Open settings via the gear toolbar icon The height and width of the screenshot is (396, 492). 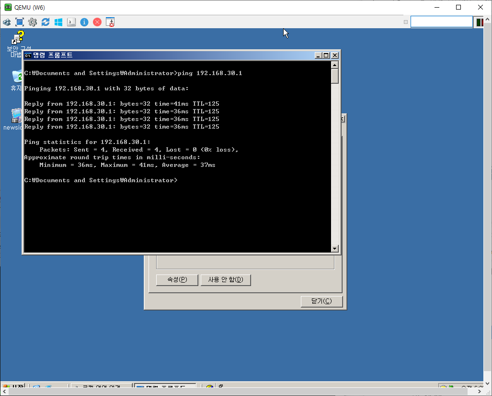pyautogui.click(x=33, y=22)
